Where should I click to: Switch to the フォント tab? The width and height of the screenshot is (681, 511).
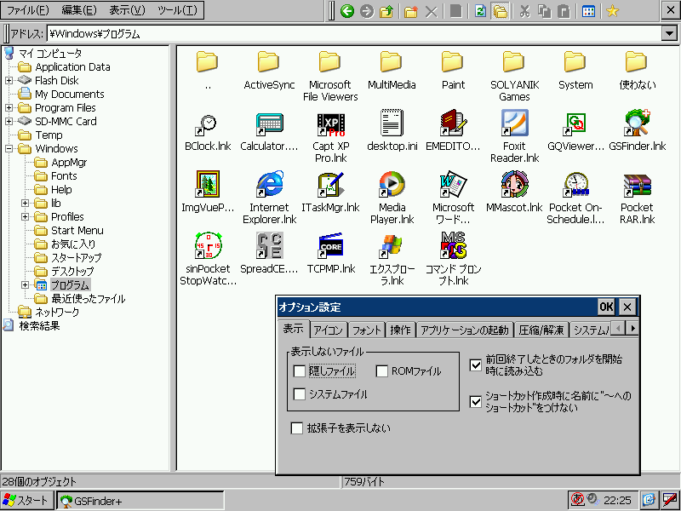(x=367, y=330)
